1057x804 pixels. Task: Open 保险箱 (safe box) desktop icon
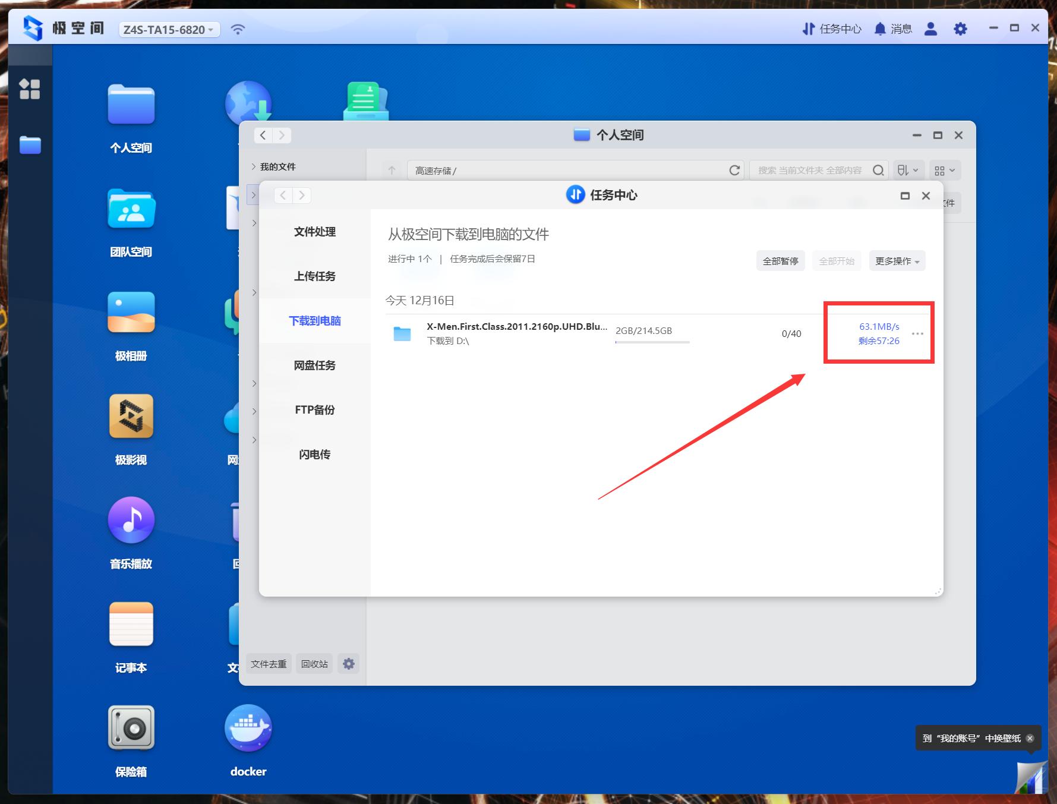131,726
